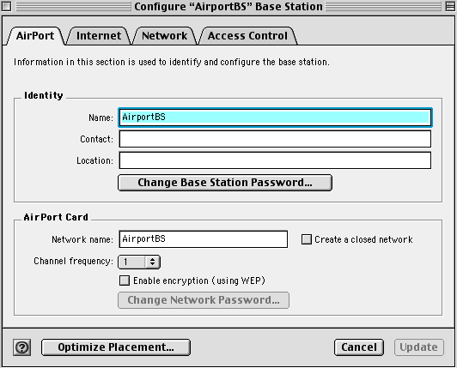Open the help question mark button
The width and height of the screenshot is (457, 368).
coord(21,347)
